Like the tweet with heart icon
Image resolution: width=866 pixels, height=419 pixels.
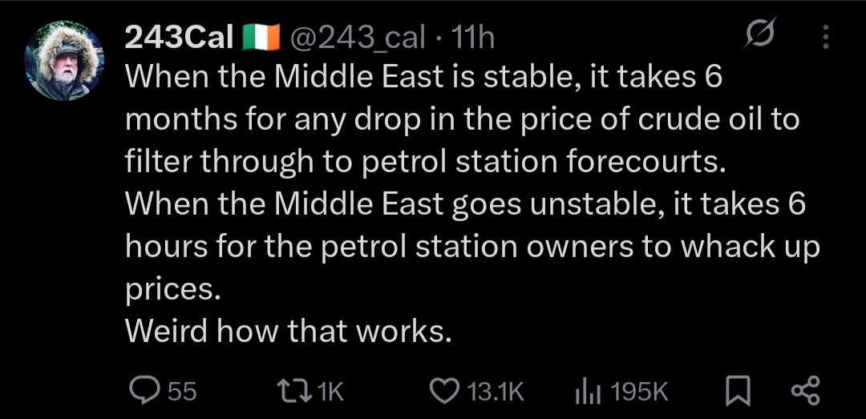coord(443,390)
